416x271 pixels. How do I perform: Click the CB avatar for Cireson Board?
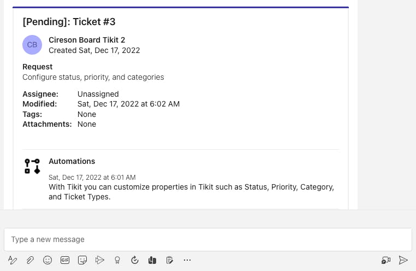click(x=32, y=45)
